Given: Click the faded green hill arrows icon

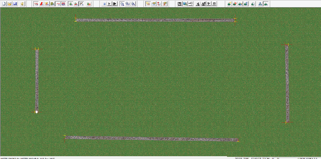Looking at the screenshot, I should click(253, 4).
